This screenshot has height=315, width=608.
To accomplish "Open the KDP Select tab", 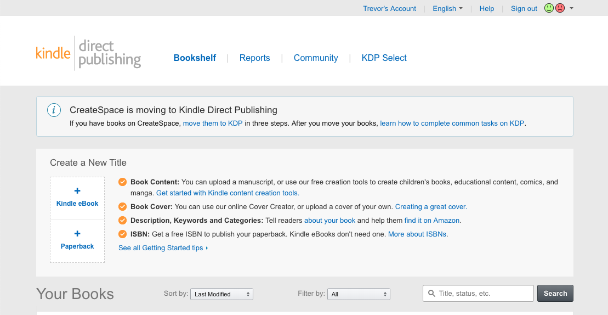I will pos(384,58).
